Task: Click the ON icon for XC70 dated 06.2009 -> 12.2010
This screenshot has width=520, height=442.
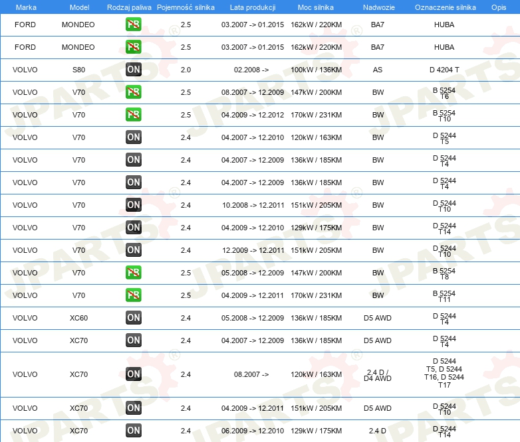Action: 134,431
